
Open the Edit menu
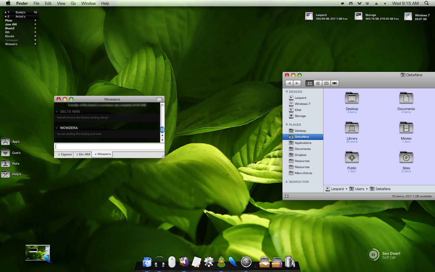click(48, 3)
